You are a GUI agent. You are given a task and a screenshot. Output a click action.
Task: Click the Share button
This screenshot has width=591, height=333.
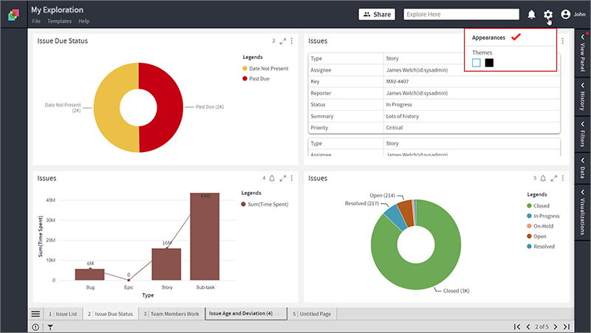pyautogui.click(x=377, y=14)
